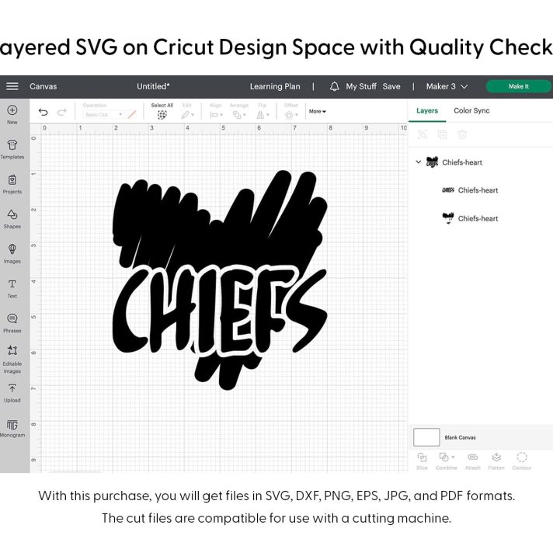Click the Canvas label
The width and height of the screenshot is (553, 553).
[x=43, y=86]
